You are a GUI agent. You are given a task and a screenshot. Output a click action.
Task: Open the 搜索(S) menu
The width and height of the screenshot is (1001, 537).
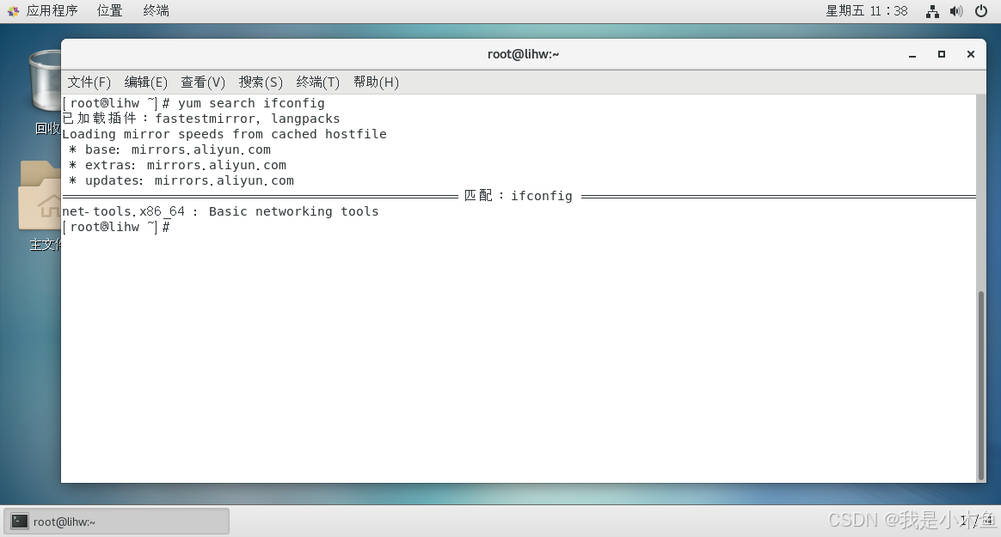[261, 82]
